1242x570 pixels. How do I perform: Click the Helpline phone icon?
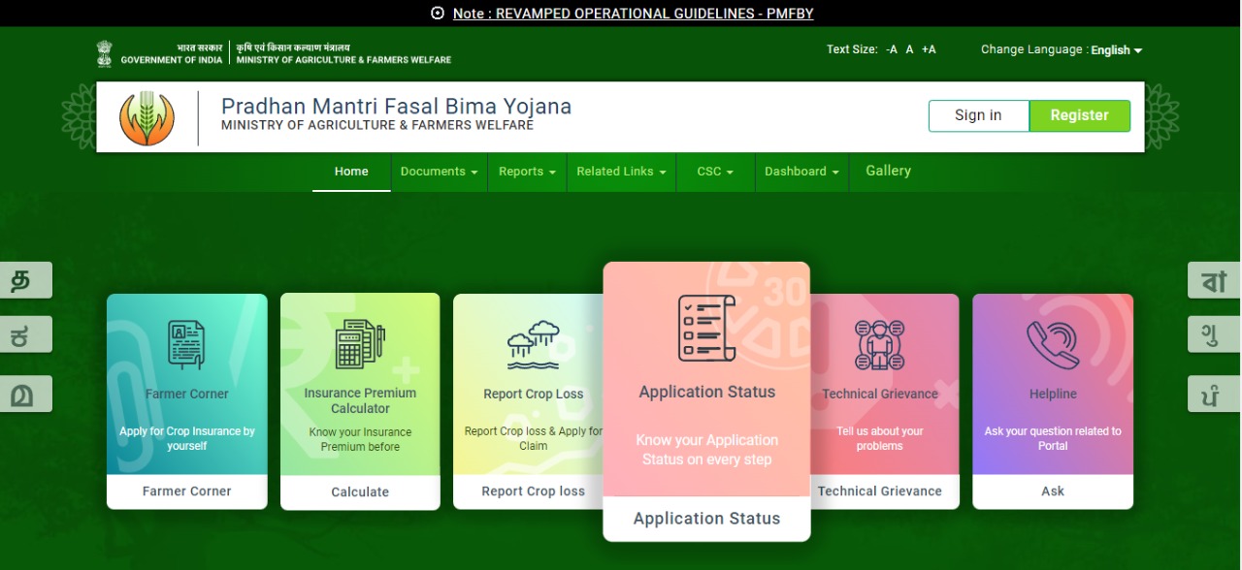click(1053, 345)
